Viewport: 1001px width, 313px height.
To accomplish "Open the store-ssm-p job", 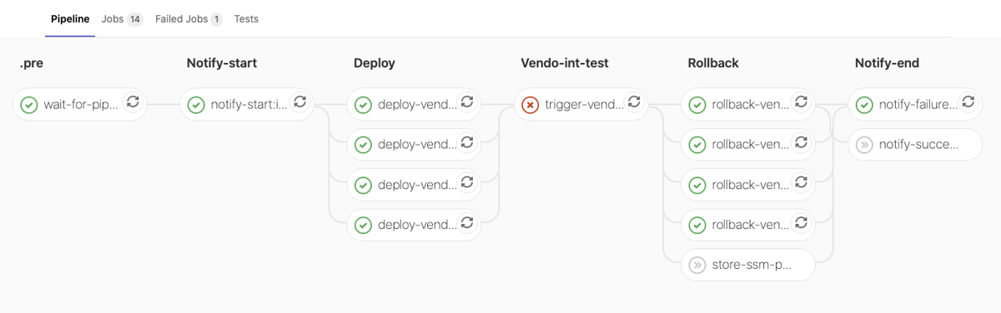I will click(x=747, y=266).
